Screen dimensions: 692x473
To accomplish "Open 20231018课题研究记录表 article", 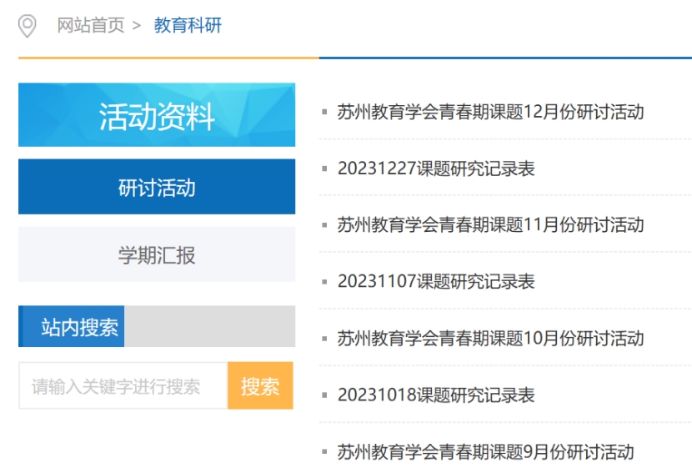I will [x=436, y=395].
